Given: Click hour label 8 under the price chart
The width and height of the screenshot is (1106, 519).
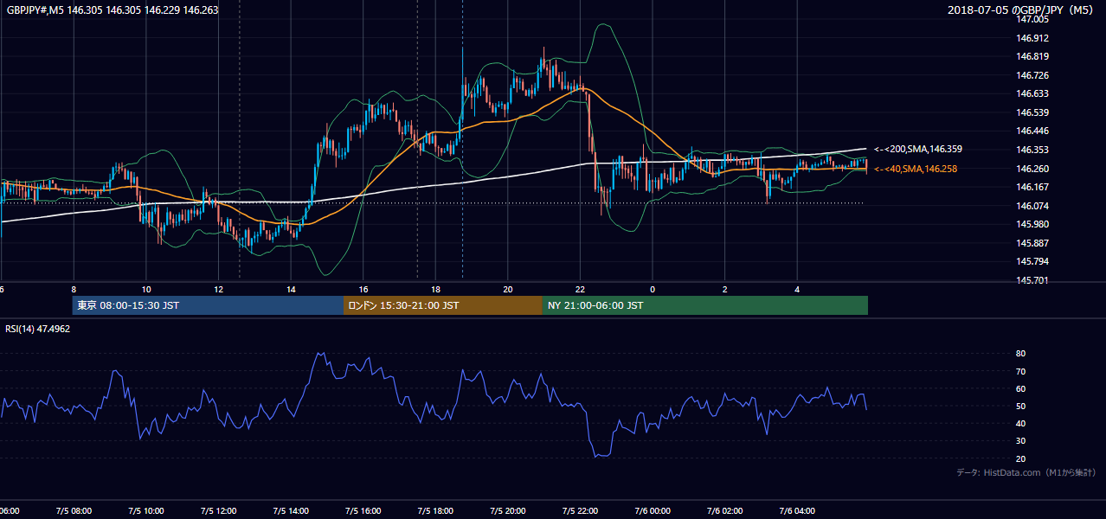Looking at the screenshot, I should [74, 289].
